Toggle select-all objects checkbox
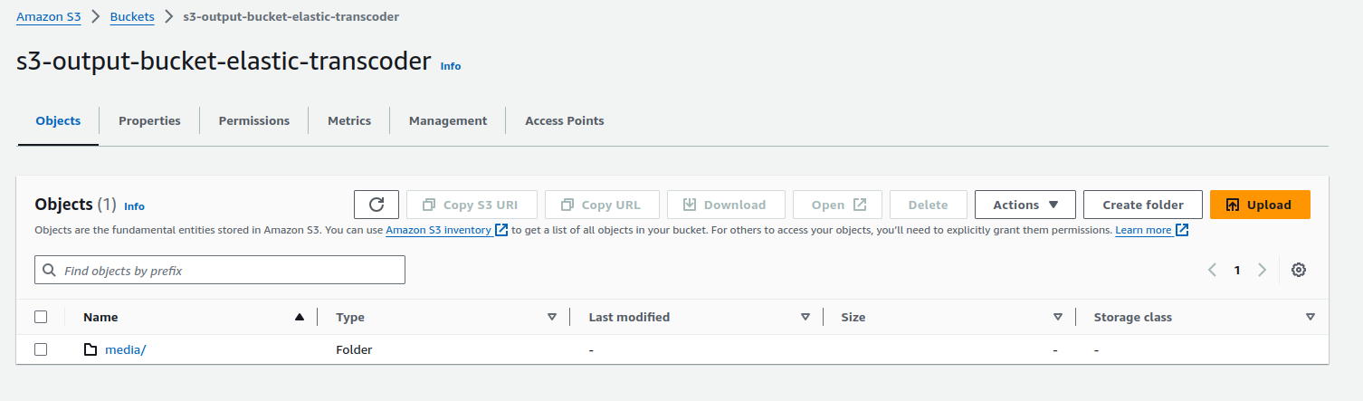The image size is (1363, 401). pos(41,317)
